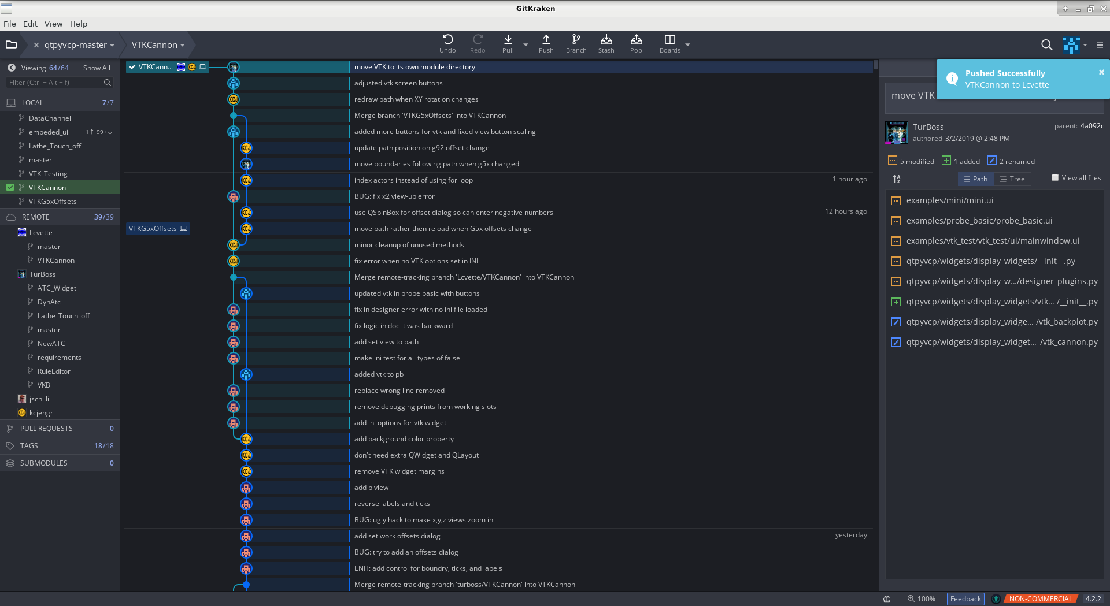Toggle the checked VTKCannon local branch checkbox

[x=10, y=187]
